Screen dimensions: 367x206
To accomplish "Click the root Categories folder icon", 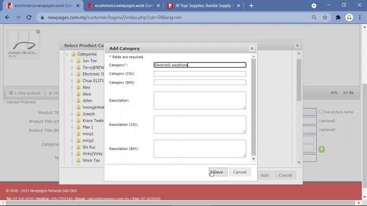I will pos(74,54).
